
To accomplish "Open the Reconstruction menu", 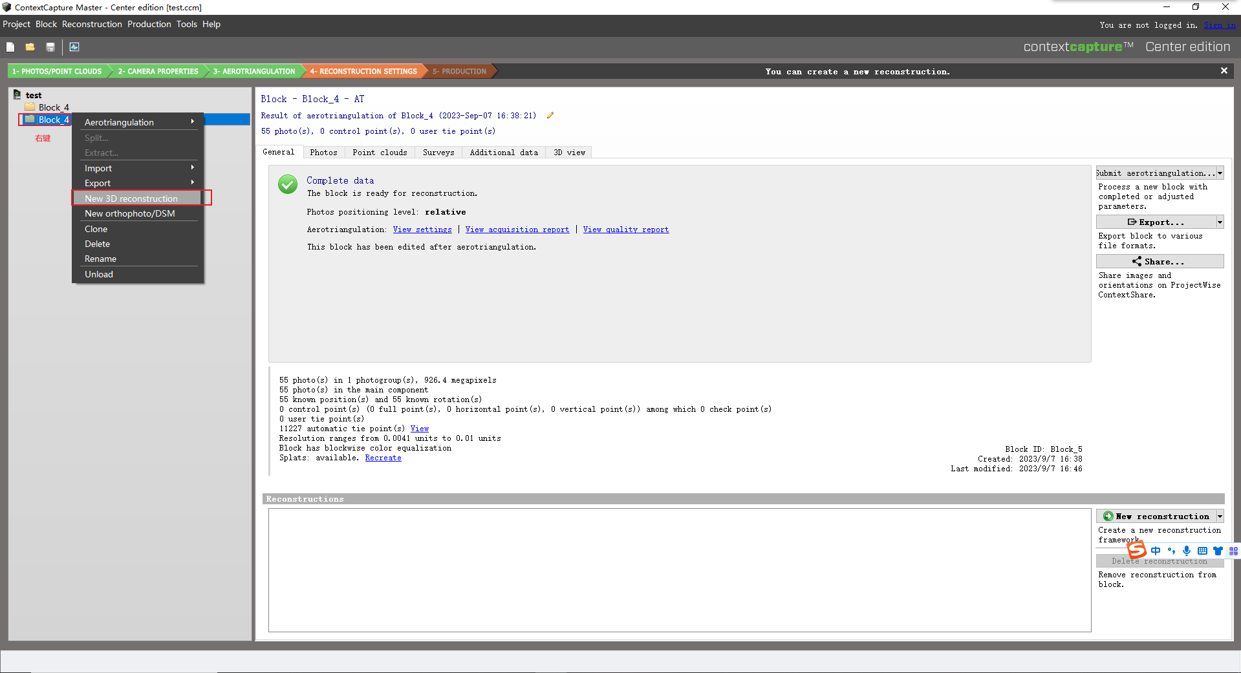I will [92, 24].
